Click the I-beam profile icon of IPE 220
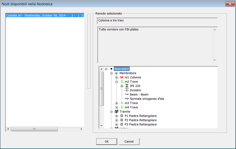The image size is (236, 149). click(x=127, y=86)
